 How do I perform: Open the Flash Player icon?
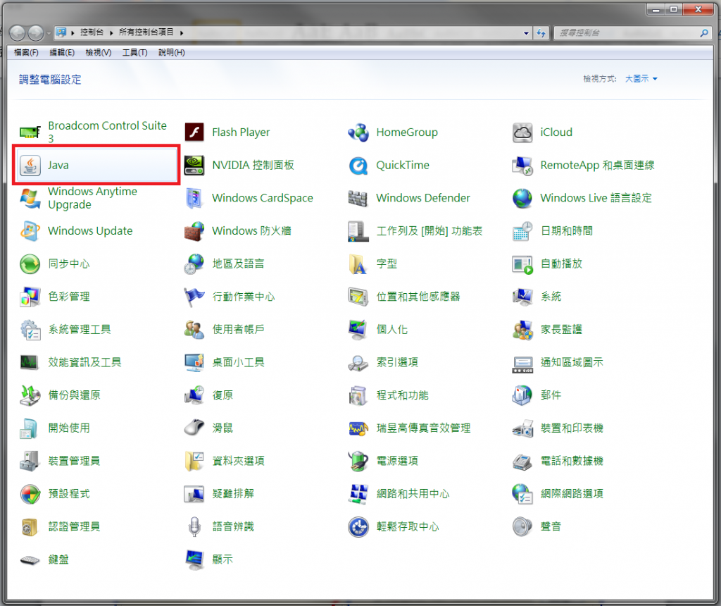point(194,132)
